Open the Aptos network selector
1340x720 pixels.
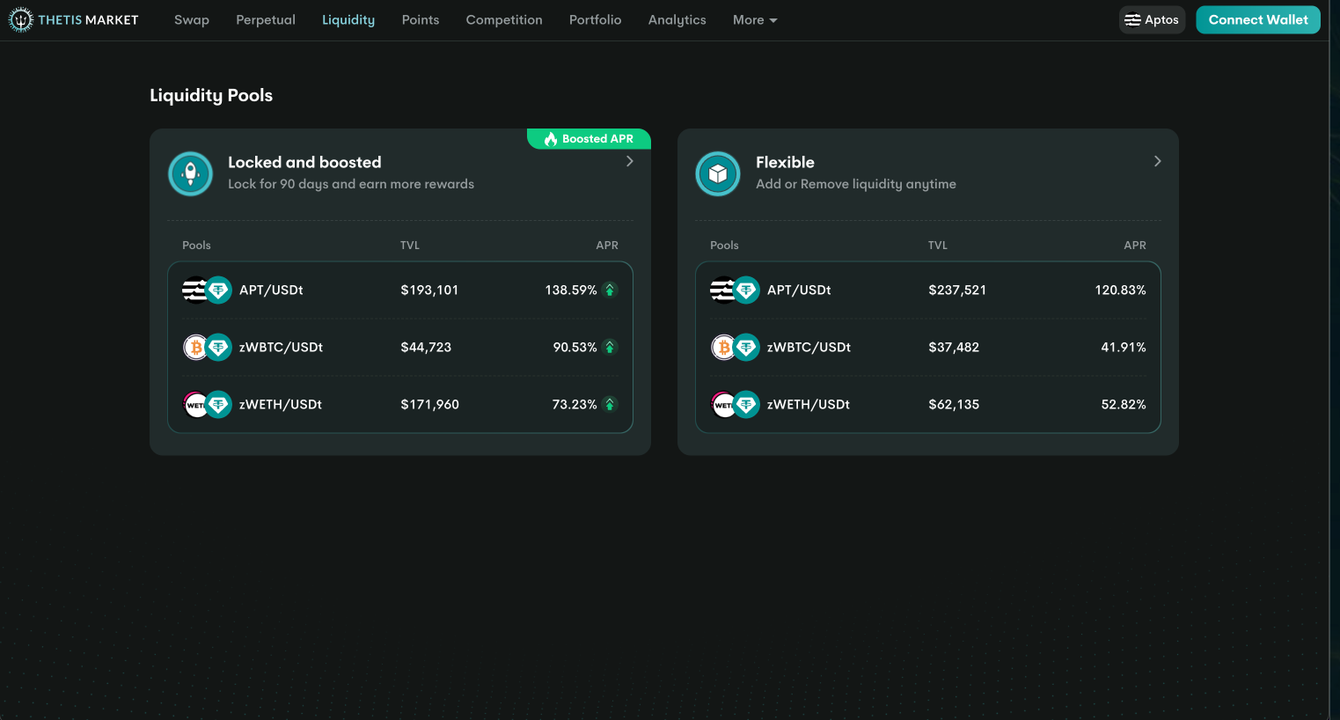pyautogui.click(x=1152, y=20)
